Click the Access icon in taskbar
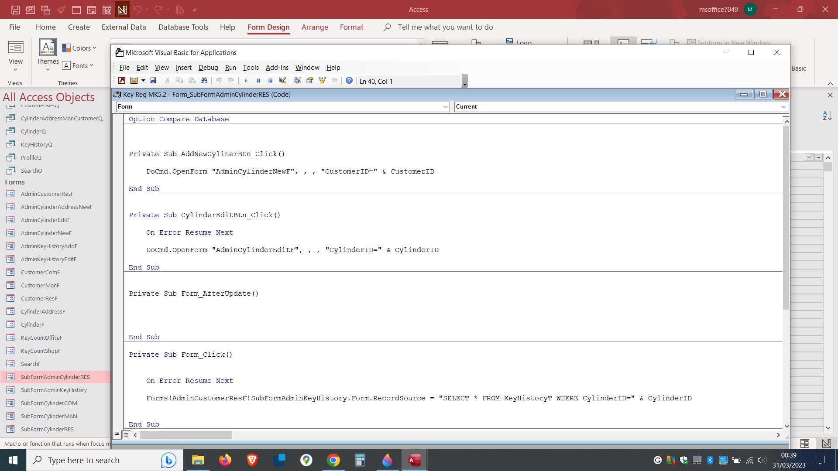This screenshot has height=471, width=838. click(414, 460)
